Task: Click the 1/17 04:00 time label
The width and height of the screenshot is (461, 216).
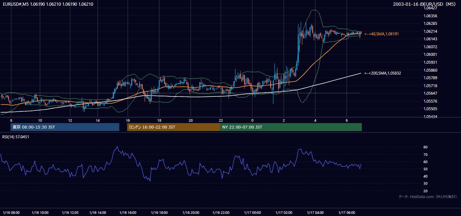Action: 315,213
